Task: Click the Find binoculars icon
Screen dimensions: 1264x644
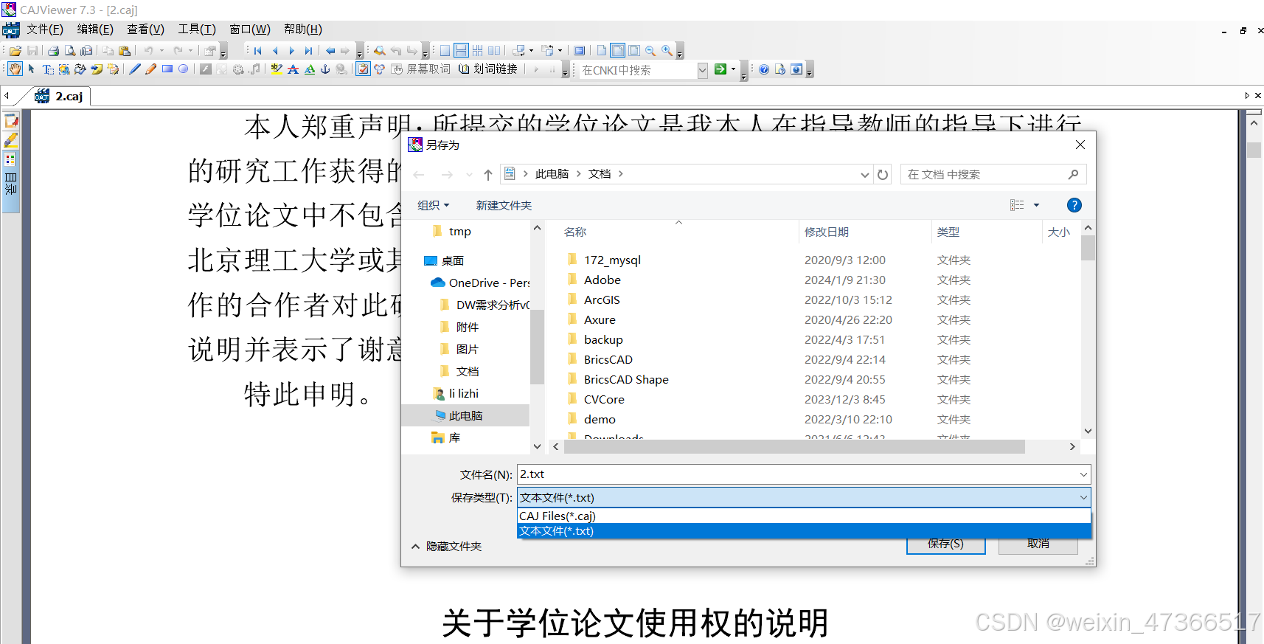Action: 380,50
